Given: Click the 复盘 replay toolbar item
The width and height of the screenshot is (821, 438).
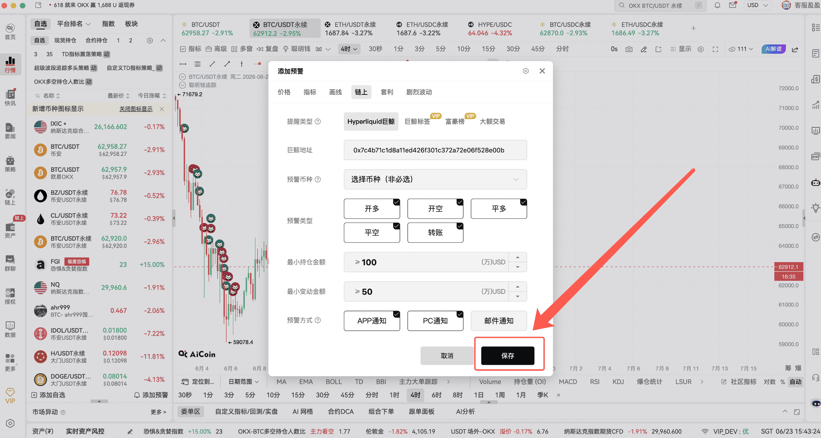Looking at the screenshot, I should coord(267,49).
